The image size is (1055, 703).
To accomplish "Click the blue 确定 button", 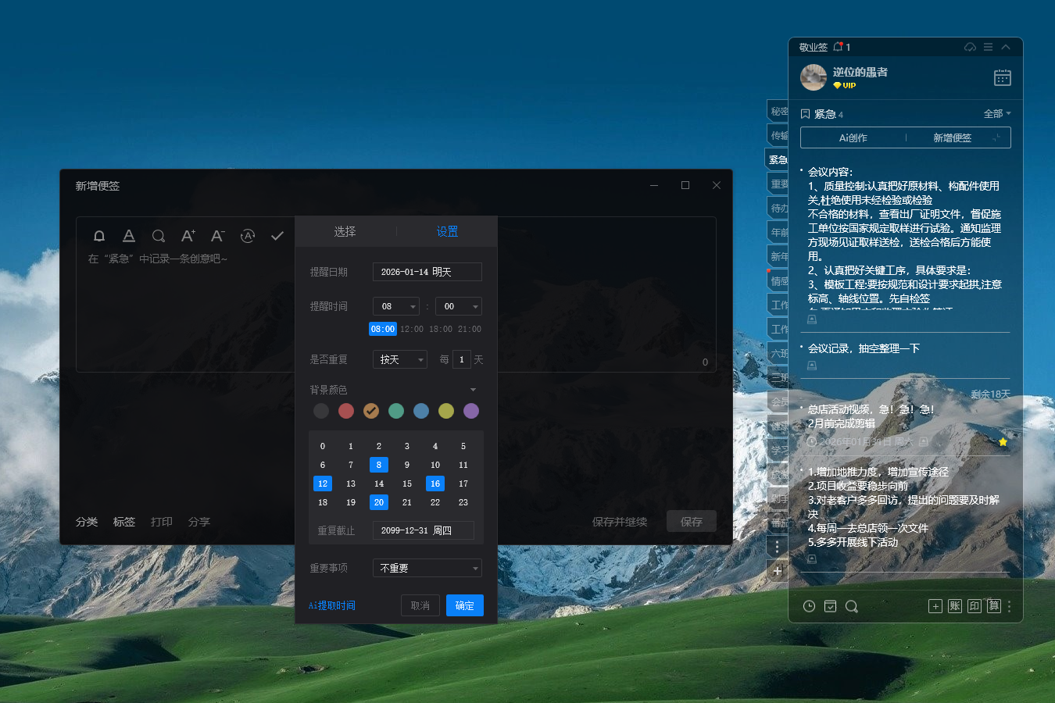I will click(x=464, y=605).
